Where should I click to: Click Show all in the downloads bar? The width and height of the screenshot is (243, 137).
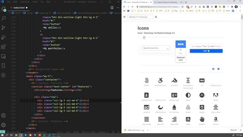(x=234, y=130)
